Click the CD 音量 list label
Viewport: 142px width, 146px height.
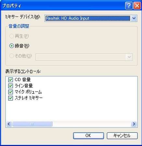pos(23,80)
